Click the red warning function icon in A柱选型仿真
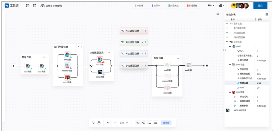Image resolution: width=274 pixels, height=132 pixels. point(100,60)
